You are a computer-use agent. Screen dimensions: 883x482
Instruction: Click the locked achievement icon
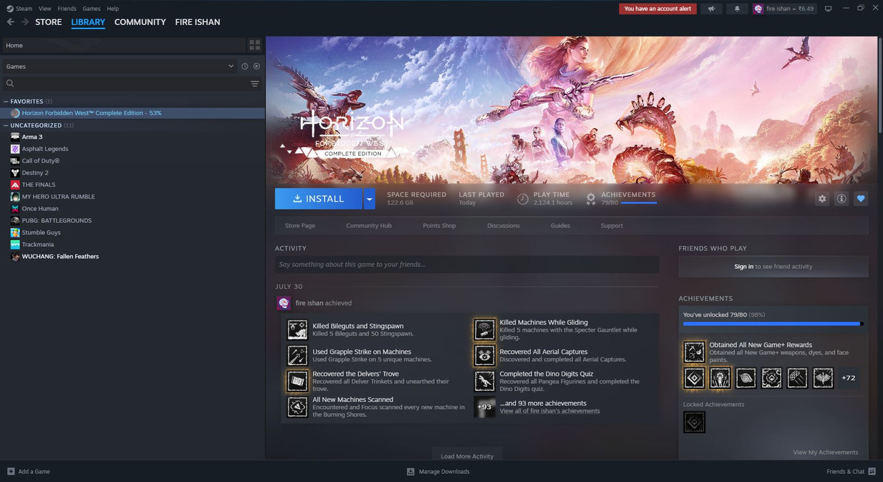694,422
